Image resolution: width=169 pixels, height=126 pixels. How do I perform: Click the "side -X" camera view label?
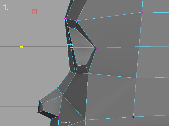point(66,123)
